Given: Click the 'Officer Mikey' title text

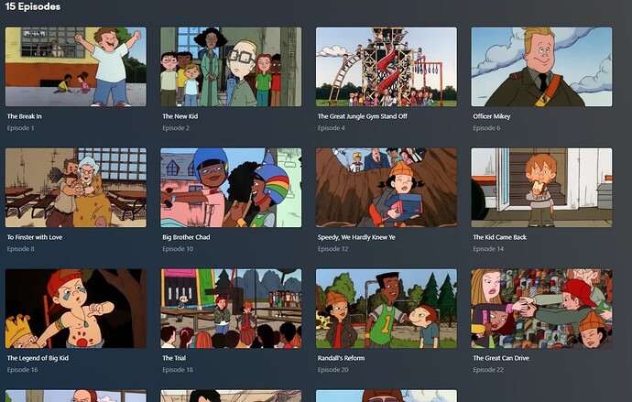Looking at the screenshot, I should (x=492, y=116).
